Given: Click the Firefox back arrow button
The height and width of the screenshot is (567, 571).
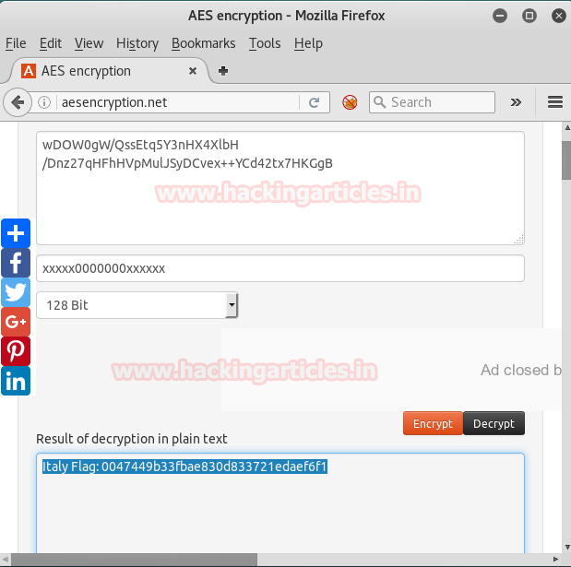Looking at the screenshot, I should coord(18,102).
